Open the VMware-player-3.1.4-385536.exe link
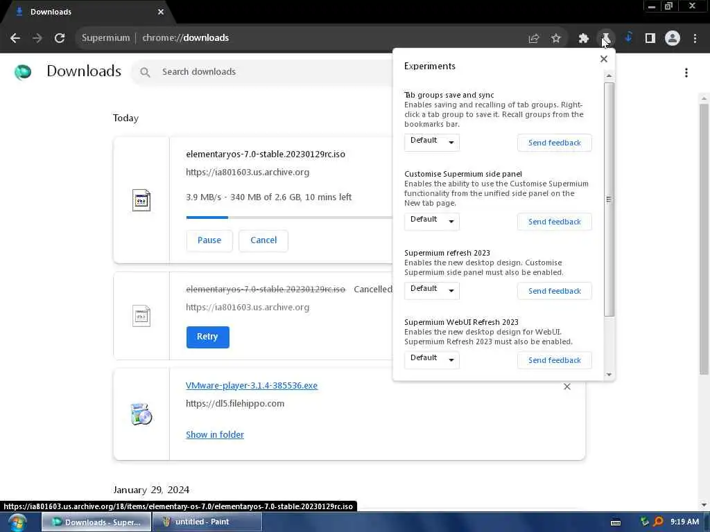The image size is (710, 532). [252, 385]
